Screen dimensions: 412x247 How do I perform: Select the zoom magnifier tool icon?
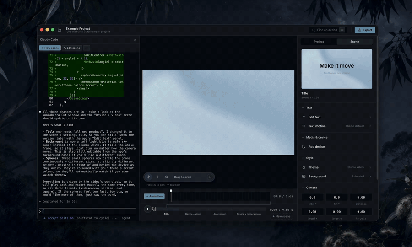tap(166, 177)
